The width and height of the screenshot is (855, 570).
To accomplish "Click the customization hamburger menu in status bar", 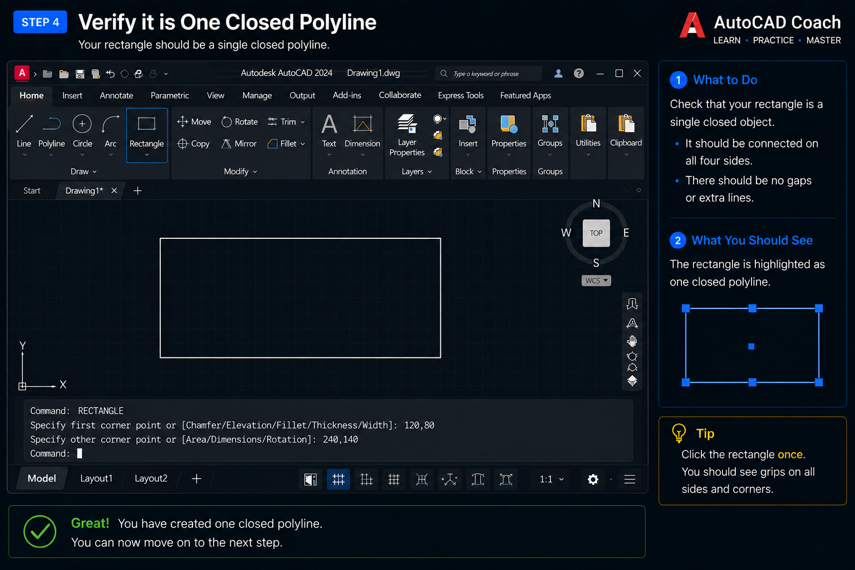I will 630,479.
